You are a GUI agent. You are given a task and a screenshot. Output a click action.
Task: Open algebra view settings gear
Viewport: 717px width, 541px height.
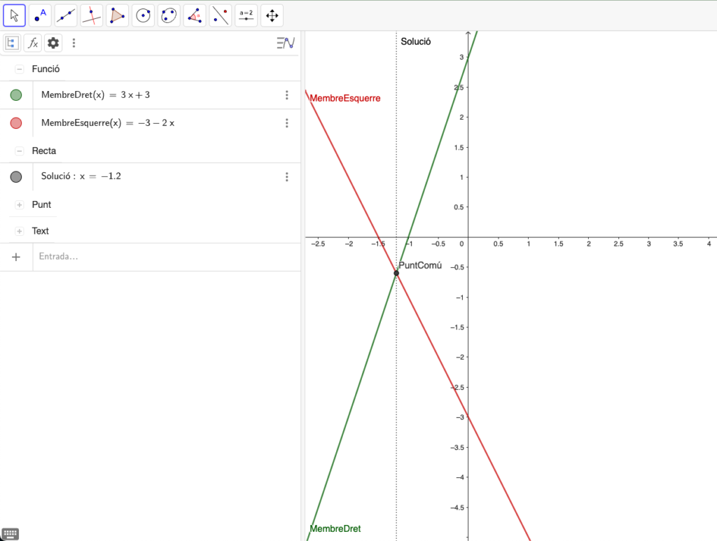(53, 43)
